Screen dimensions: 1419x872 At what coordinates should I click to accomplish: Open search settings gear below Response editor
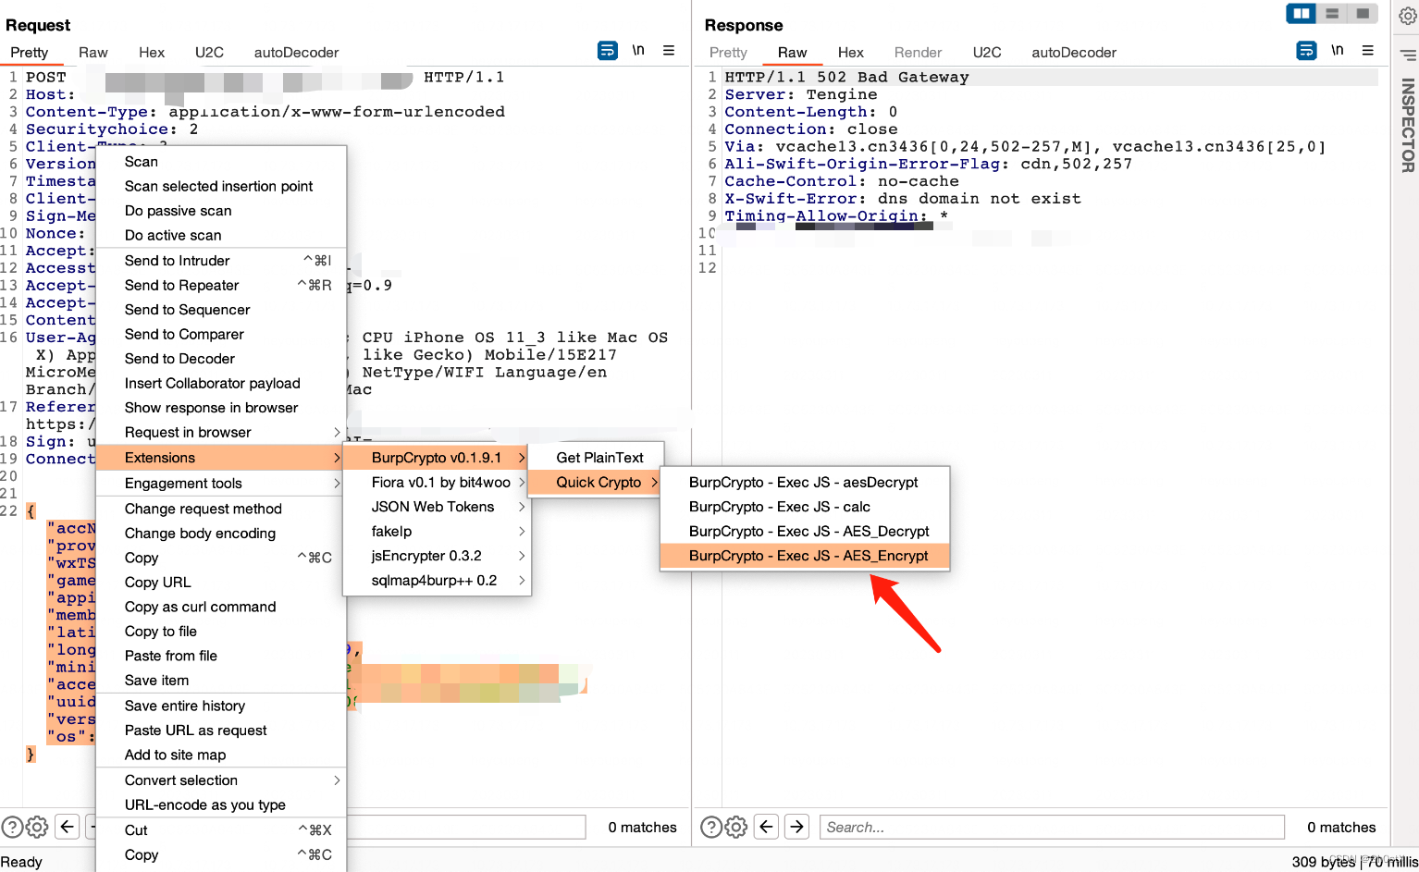click(x=736, y=827)
